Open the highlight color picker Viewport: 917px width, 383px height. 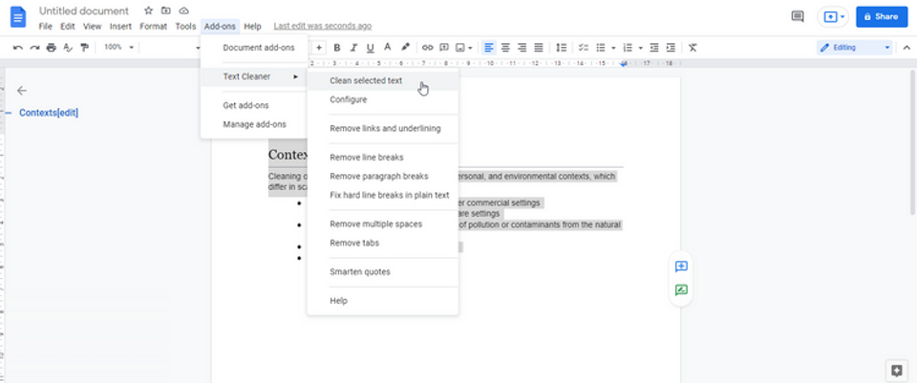coord(405,48)
